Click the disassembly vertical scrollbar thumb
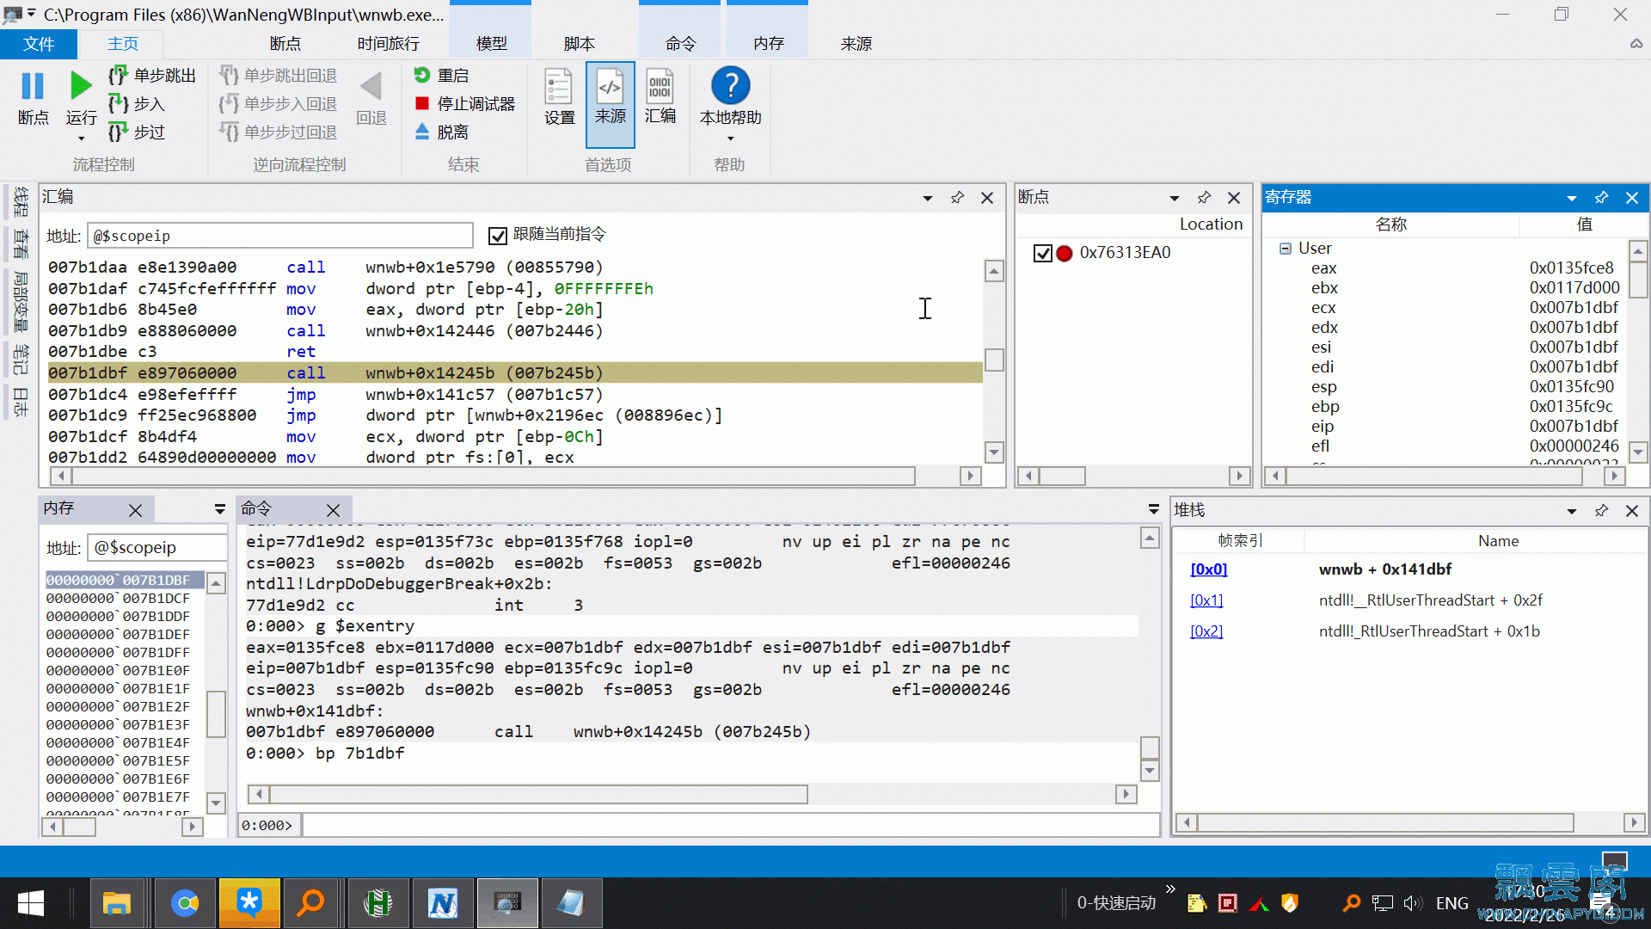The image size is (1651, 929). coord(994,360)
